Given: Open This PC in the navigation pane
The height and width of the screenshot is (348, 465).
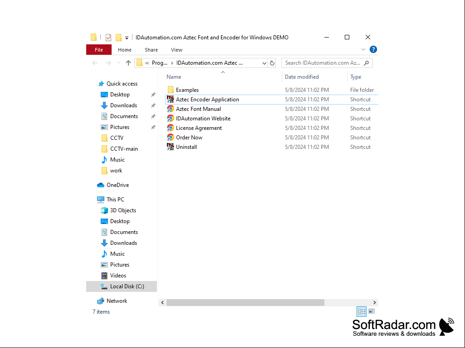Looking at the screenshot, I should [111, 200].
